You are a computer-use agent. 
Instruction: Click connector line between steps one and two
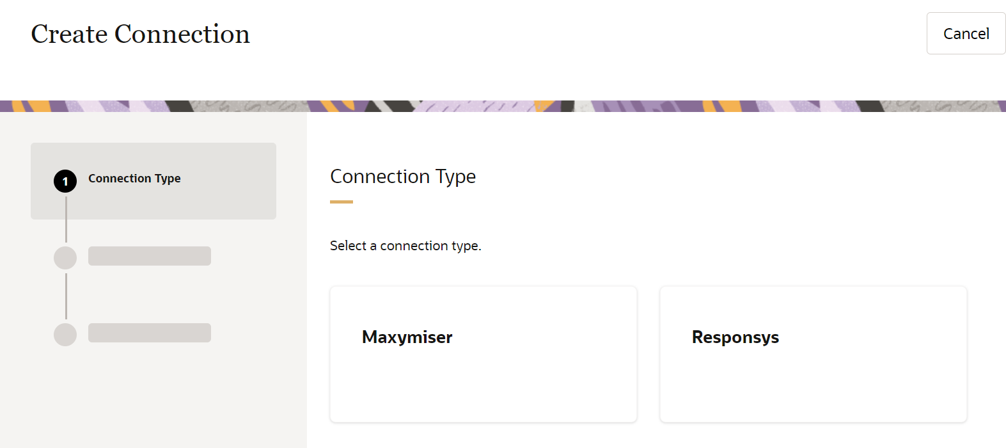coord(66,220)
